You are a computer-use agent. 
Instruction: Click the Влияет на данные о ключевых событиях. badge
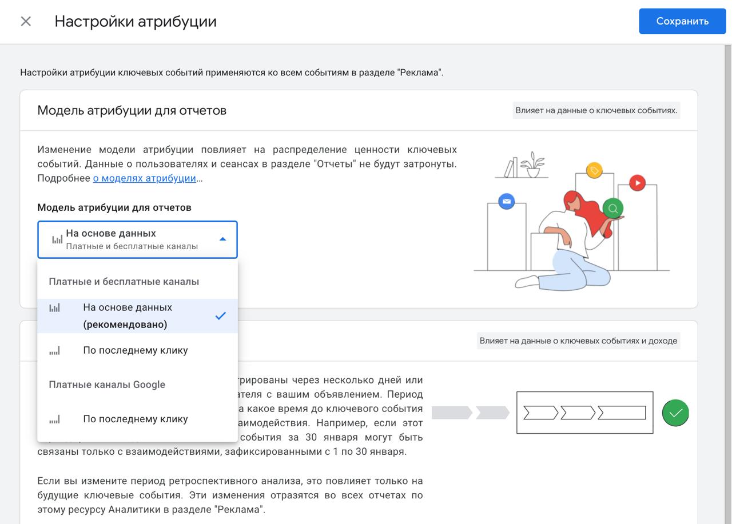[596, 110]
